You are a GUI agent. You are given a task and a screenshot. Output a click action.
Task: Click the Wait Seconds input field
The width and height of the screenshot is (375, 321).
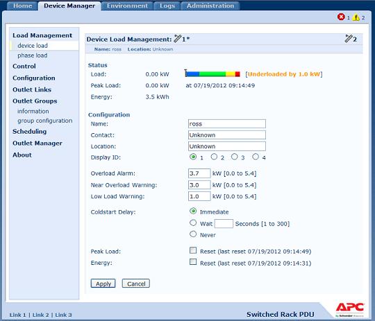(224, 223)
